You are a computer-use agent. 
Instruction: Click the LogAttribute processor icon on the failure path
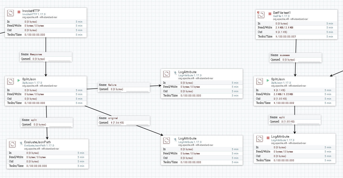click(x=166, y=74)
